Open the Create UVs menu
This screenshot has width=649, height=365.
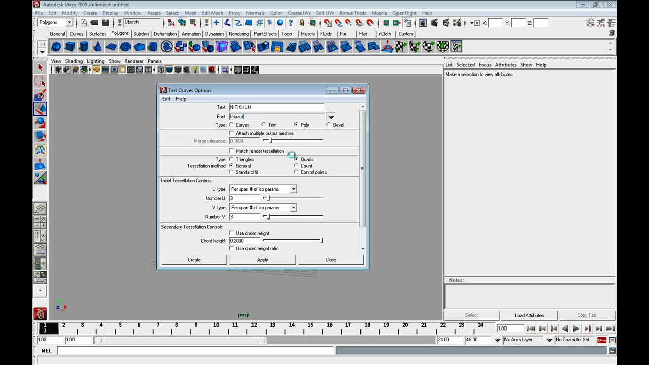click(x=299, y=13)
